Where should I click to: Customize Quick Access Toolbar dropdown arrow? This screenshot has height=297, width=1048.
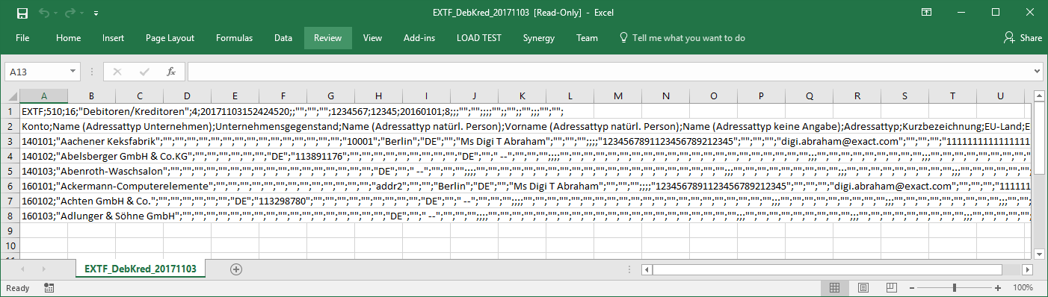click(x=96, y=13)
